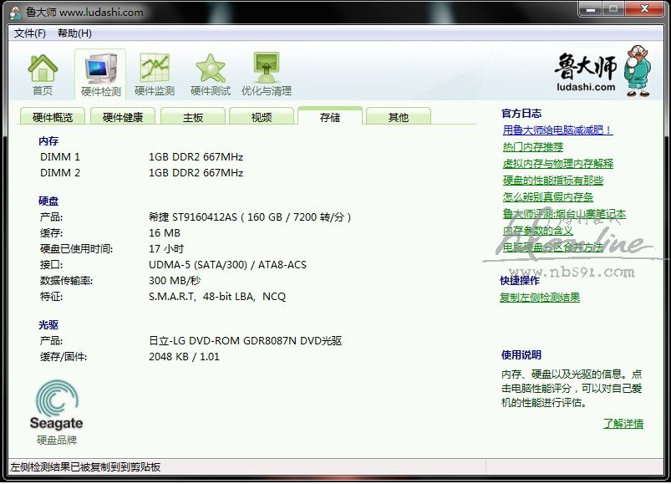This screenshot has width=671, height=484.
Task: Open the 了解详情 details link
Action: pos(623,424)
